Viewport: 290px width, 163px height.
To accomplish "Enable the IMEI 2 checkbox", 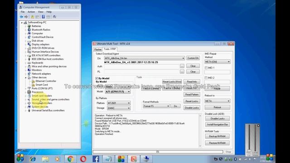I will 206,78.
